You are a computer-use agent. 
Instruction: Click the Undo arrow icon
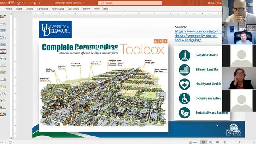[x=23, y=3]
